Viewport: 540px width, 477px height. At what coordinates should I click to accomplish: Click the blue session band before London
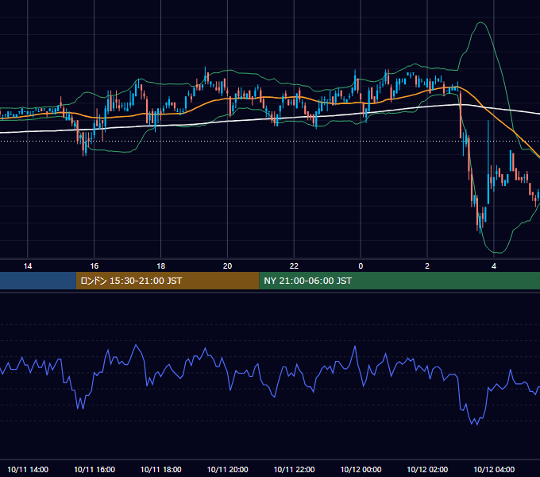pyautogui.click(x=38, y=281)
